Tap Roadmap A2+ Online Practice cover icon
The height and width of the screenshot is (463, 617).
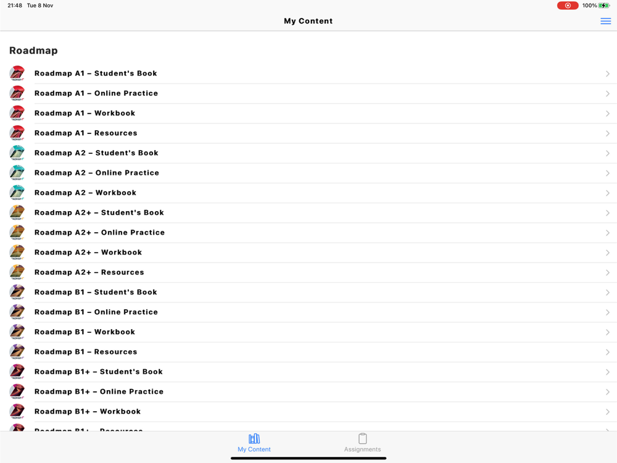[17, 233]
